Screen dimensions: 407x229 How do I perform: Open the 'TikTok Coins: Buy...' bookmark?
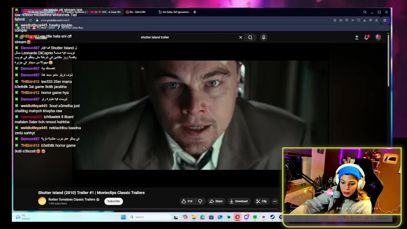(x=71, y=28)
